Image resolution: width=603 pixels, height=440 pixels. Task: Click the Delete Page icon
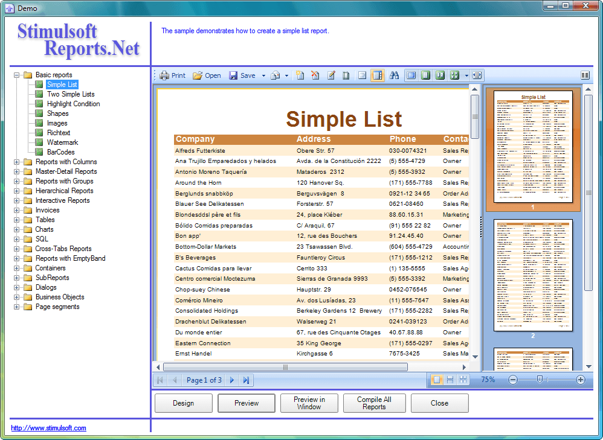pyautogui.click(x=315, y=75)
